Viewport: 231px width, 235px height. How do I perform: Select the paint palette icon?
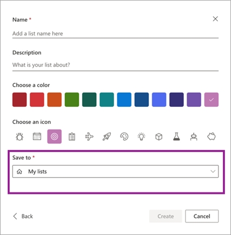[x=124, y=136]
